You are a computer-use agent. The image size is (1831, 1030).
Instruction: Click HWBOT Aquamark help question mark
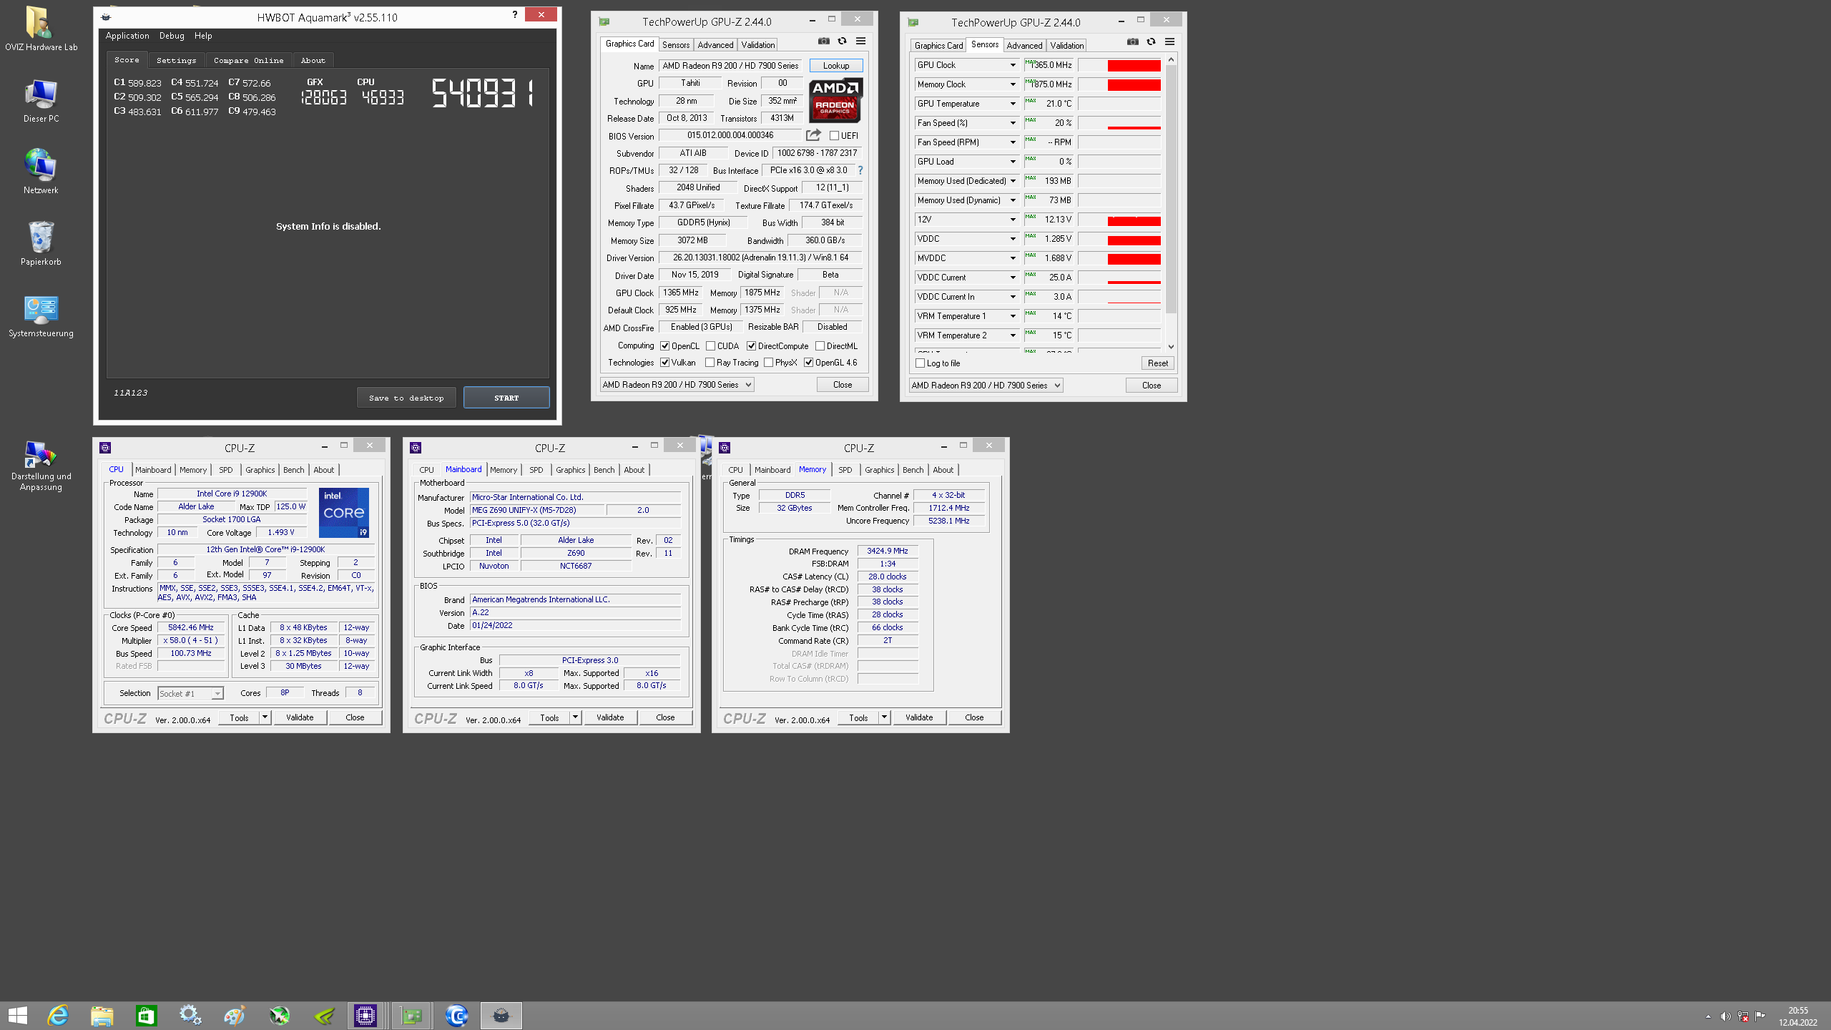coord(515,15)
